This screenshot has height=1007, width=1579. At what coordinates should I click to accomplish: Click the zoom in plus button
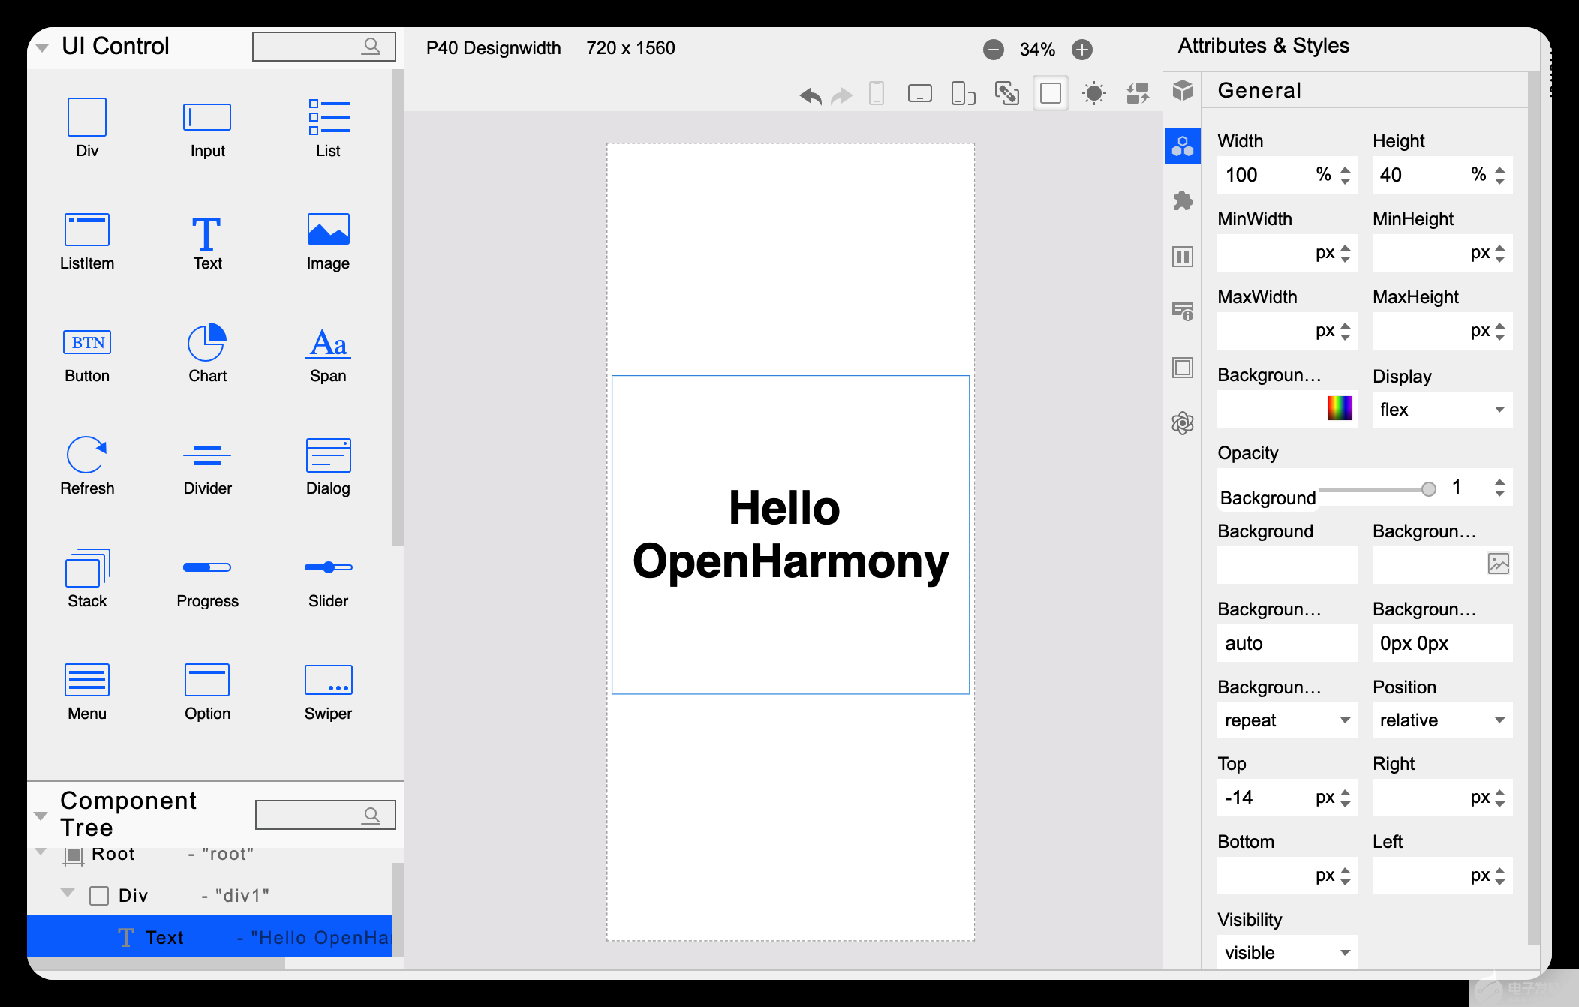(x=1081, y=50)
